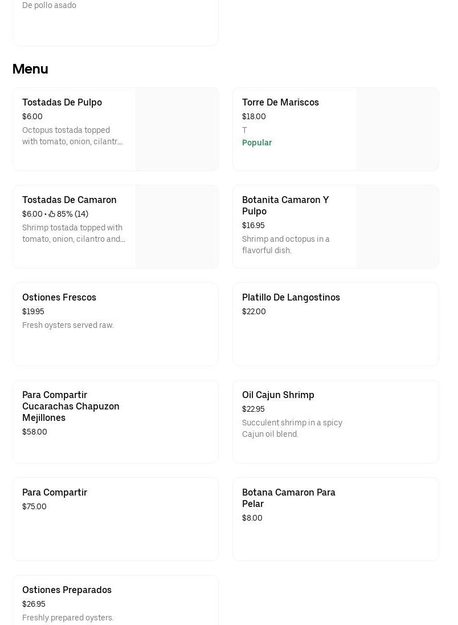Click the Tostadas De Camaron title
458x625 pixels.
point(69,200)
